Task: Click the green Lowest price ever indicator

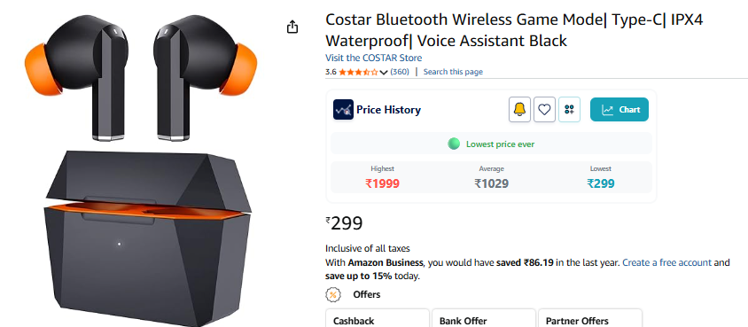Action: point(491,144)
